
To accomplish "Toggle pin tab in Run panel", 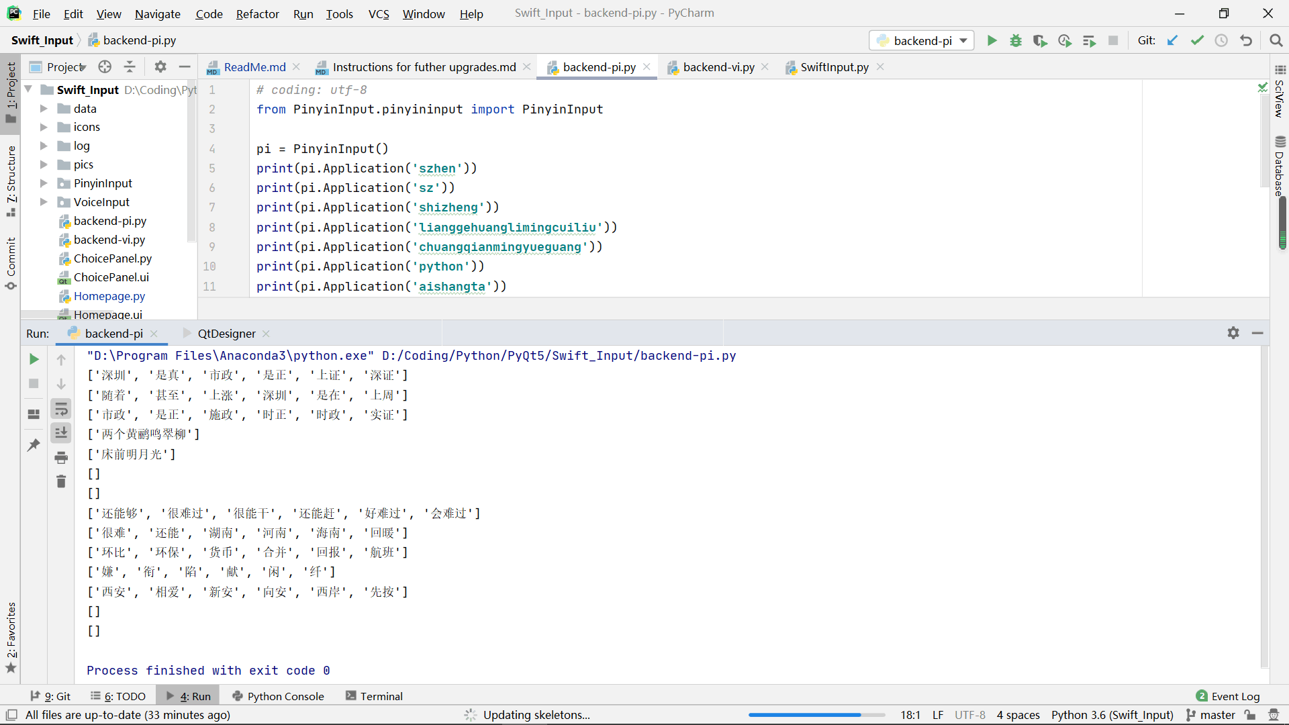I will (x=34, y=445).
